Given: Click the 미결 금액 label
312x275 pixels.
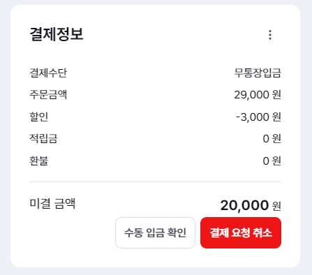Looking at the screenshot, I should tap(52, 204).
